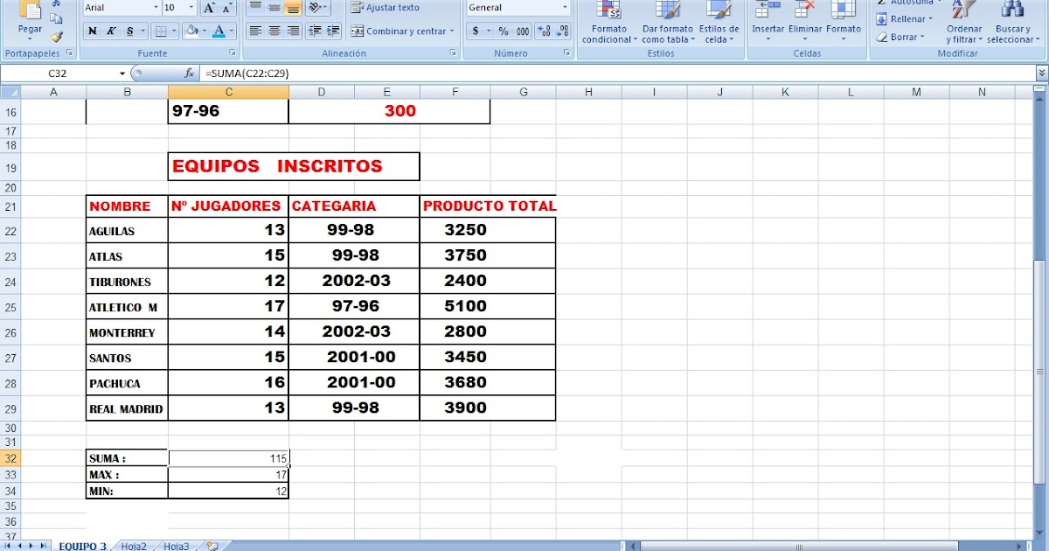Decrease indent icon

[x=316, y=31]
